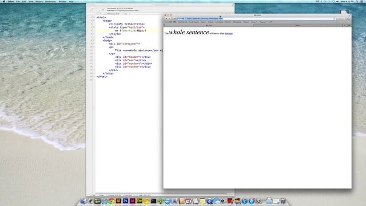Open the File menu
366x206 pixels.
point(18,1)
